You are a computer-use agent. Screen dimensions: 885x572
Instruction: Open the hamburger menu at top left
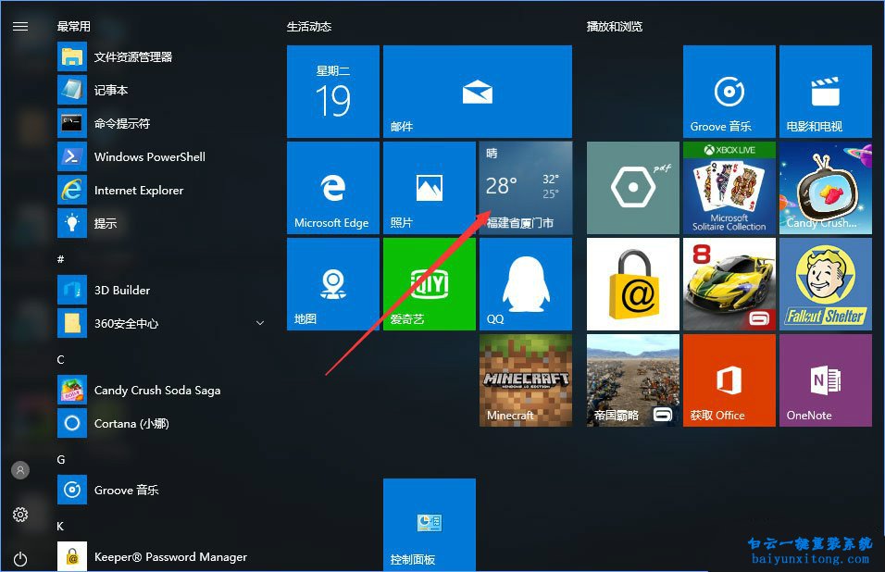point(20,26)
